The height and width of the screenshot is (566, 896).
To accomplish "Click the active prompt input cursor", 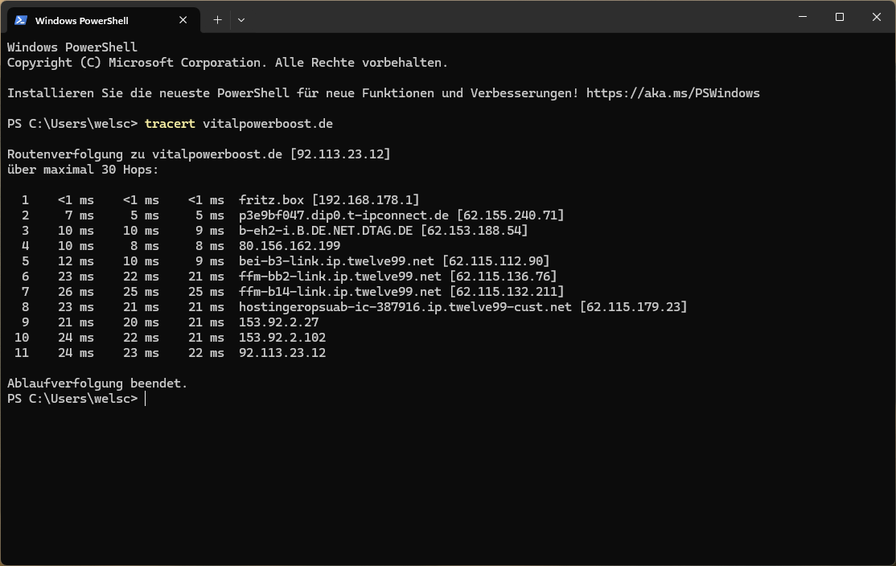I will click(x=146, y=399).
